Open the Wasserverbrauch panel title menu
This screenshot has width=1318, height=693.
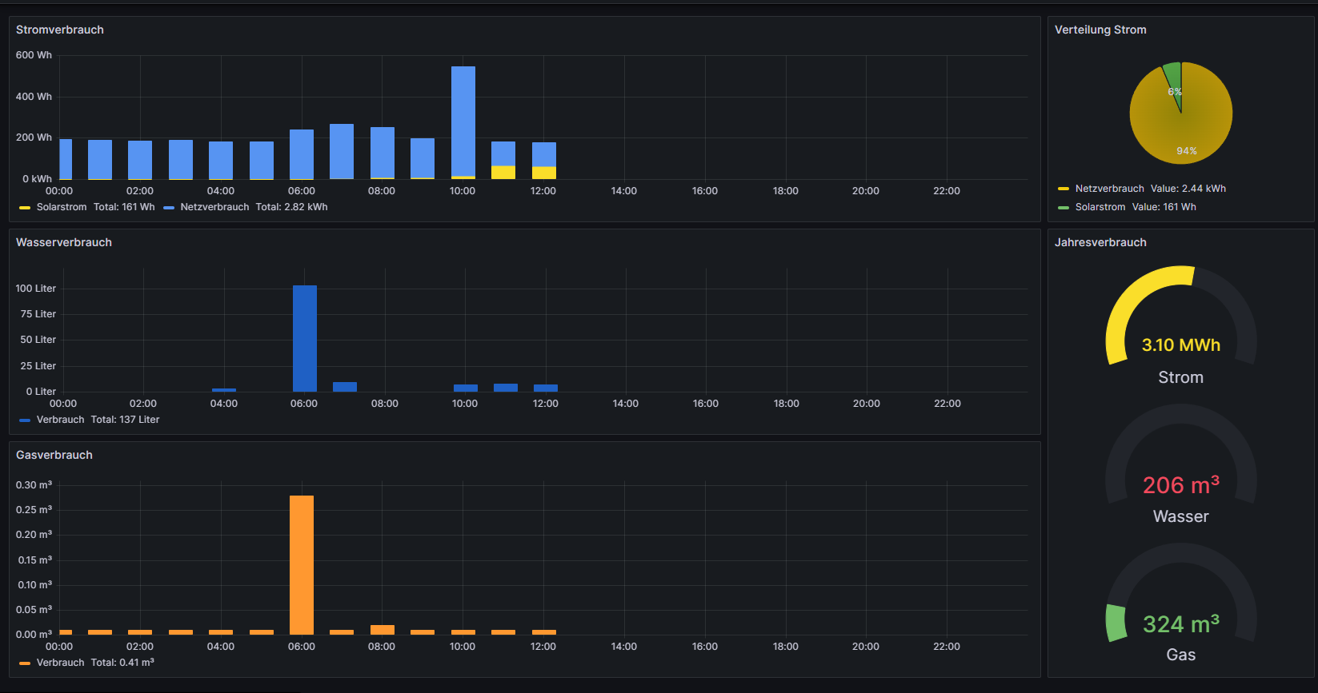tap(64, 242)
